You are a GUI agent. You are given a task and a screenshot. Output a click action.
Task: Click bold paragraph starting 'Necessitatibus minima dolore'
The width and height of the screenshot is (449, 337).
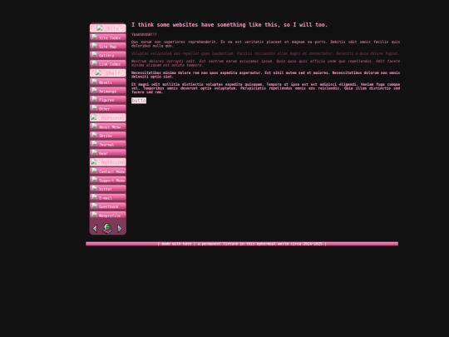[x=266, y=75]
